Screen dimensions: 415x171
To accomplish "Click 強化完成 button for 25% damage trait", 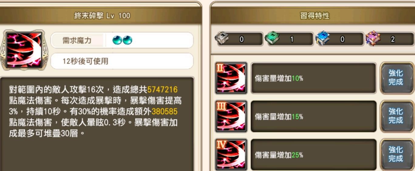I will 396,154.
